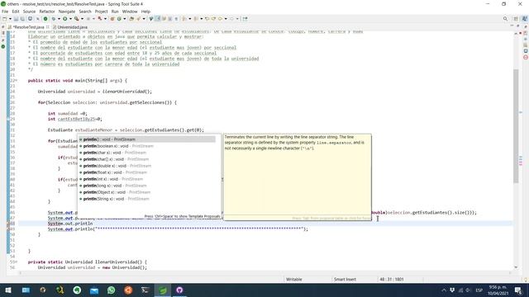Click the New file toolbar icon

click(4, 19)
